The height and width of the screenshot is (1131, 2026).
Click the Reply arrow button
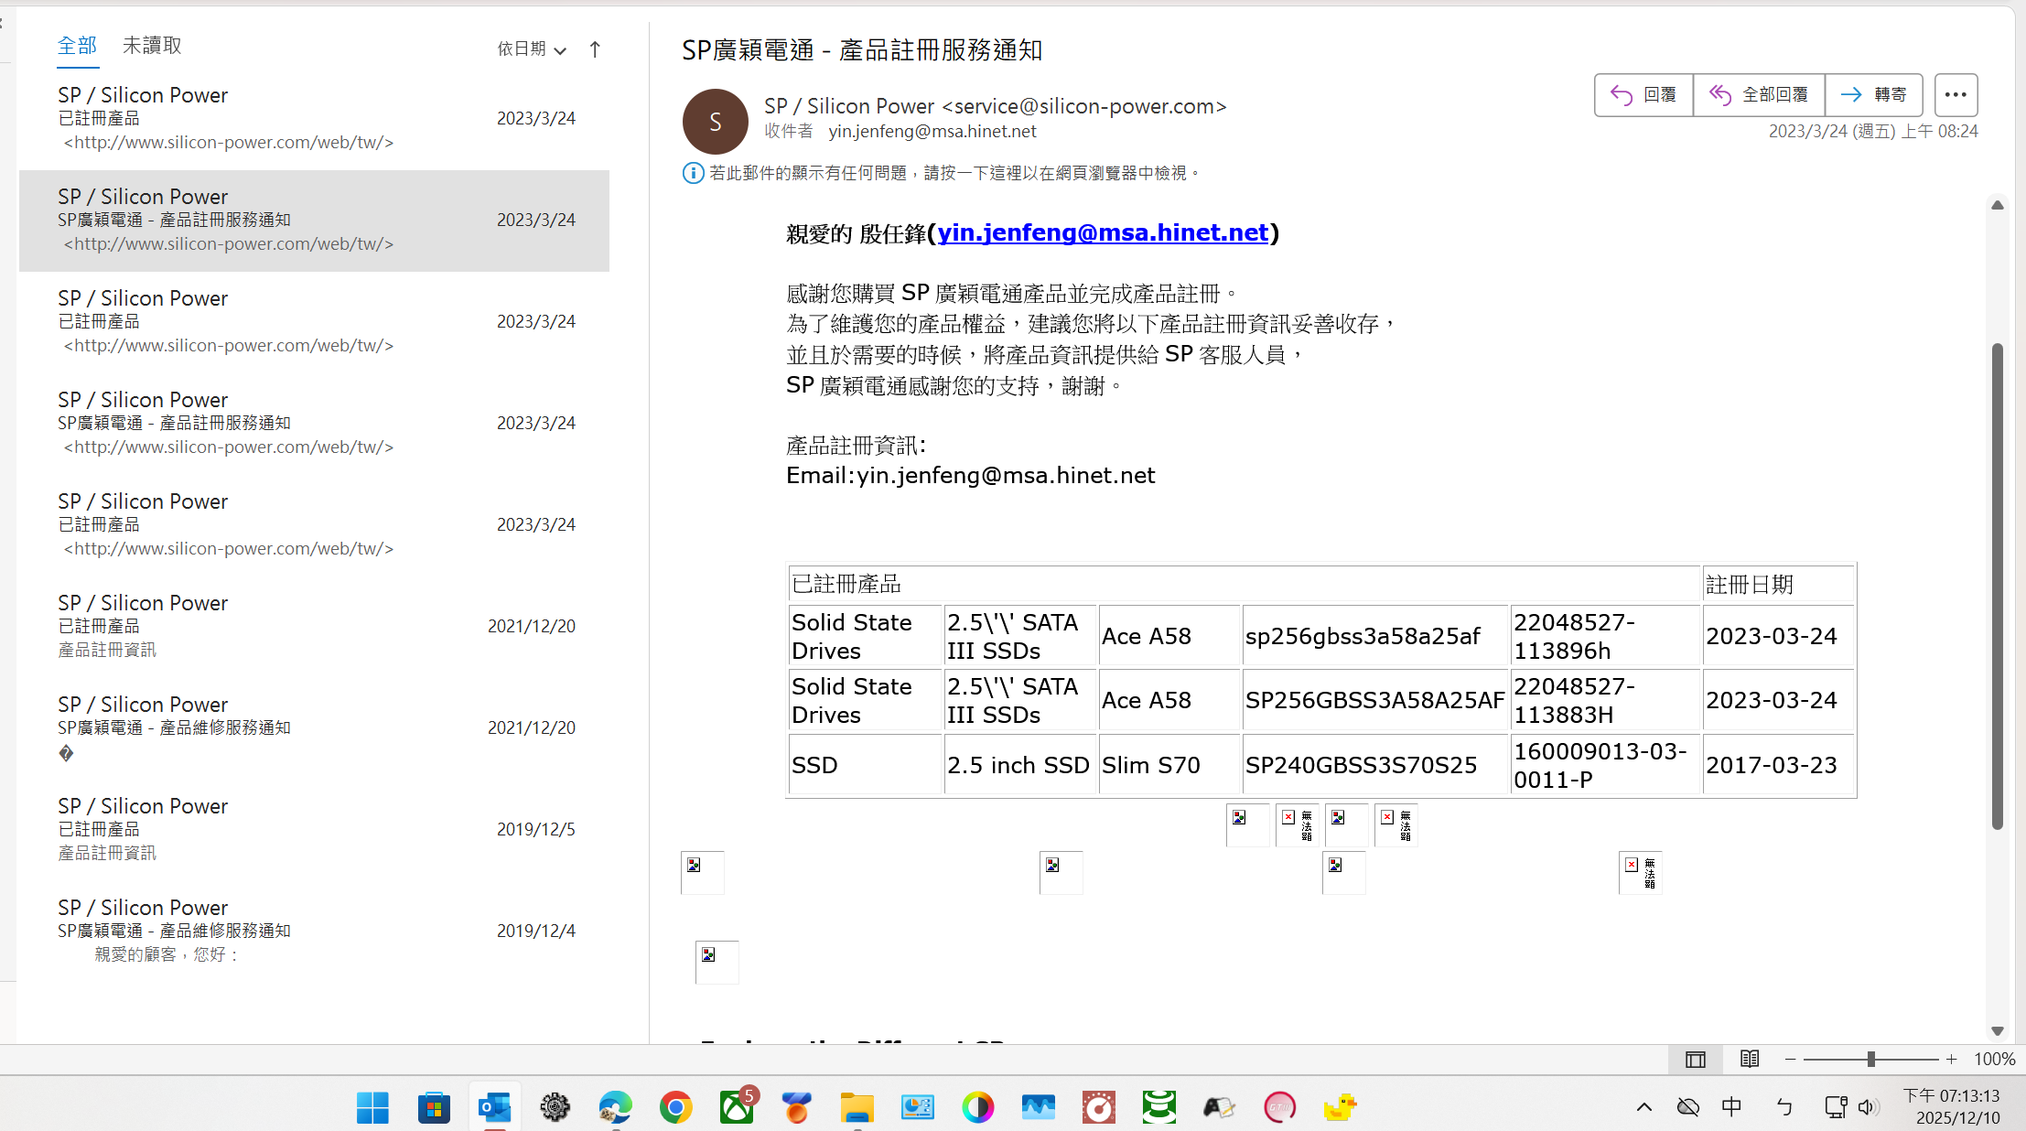pos(1643,94)
